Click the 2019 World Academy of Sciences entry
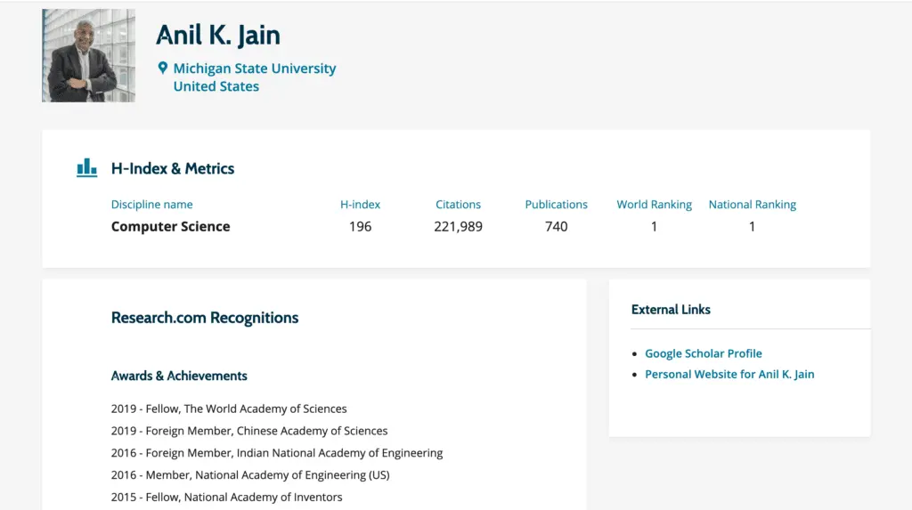912x510 pixels. click(229, 409)
